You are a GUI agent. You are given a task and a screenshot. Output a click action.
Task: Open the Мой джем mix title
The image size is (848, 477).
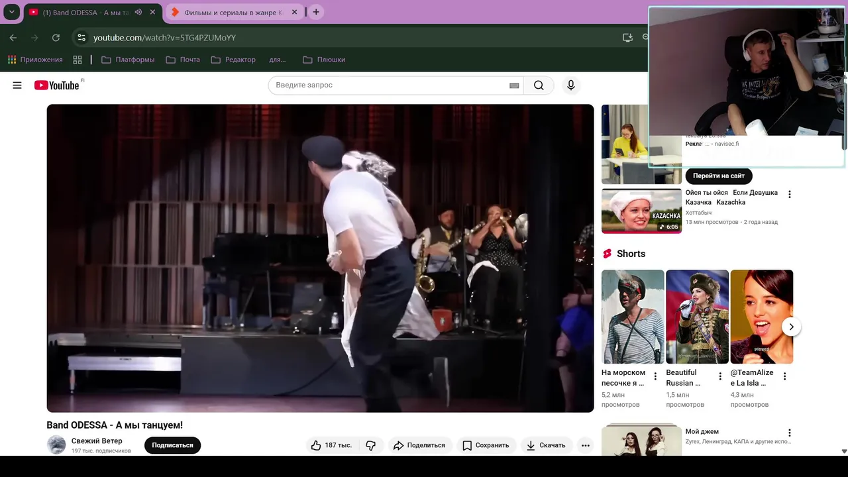(702, 431)
